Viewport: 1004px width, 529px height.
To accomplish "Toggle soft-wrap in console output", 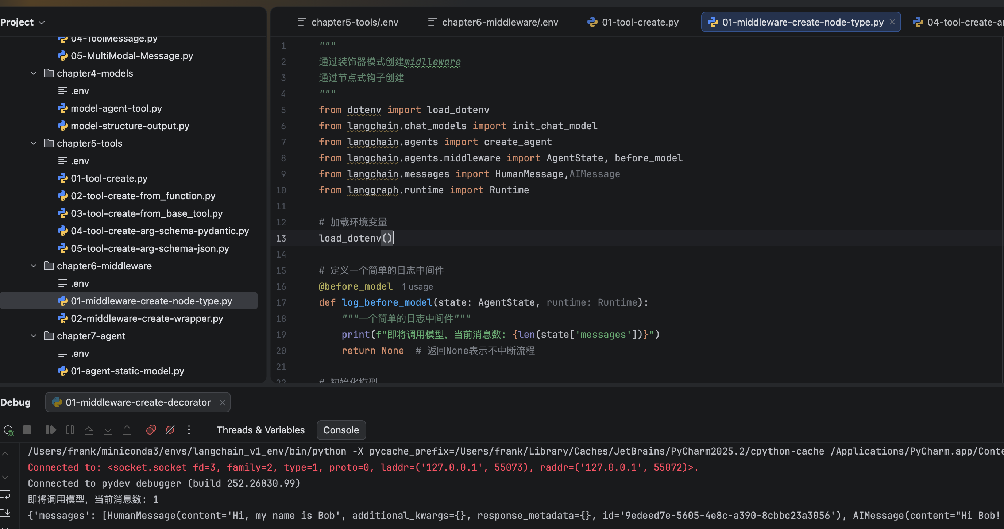I will click(5, 495).
